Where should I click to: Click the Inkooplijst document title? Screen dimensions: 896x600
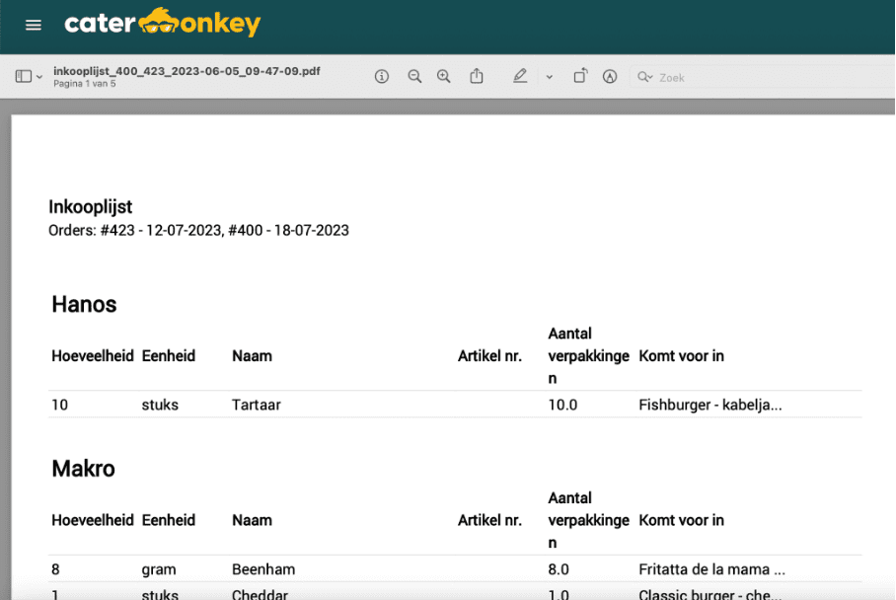tap(91, 207)
